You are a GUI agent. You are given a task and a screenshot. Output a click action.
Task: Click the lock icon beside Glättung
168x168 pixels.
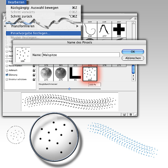coord(34,75)
